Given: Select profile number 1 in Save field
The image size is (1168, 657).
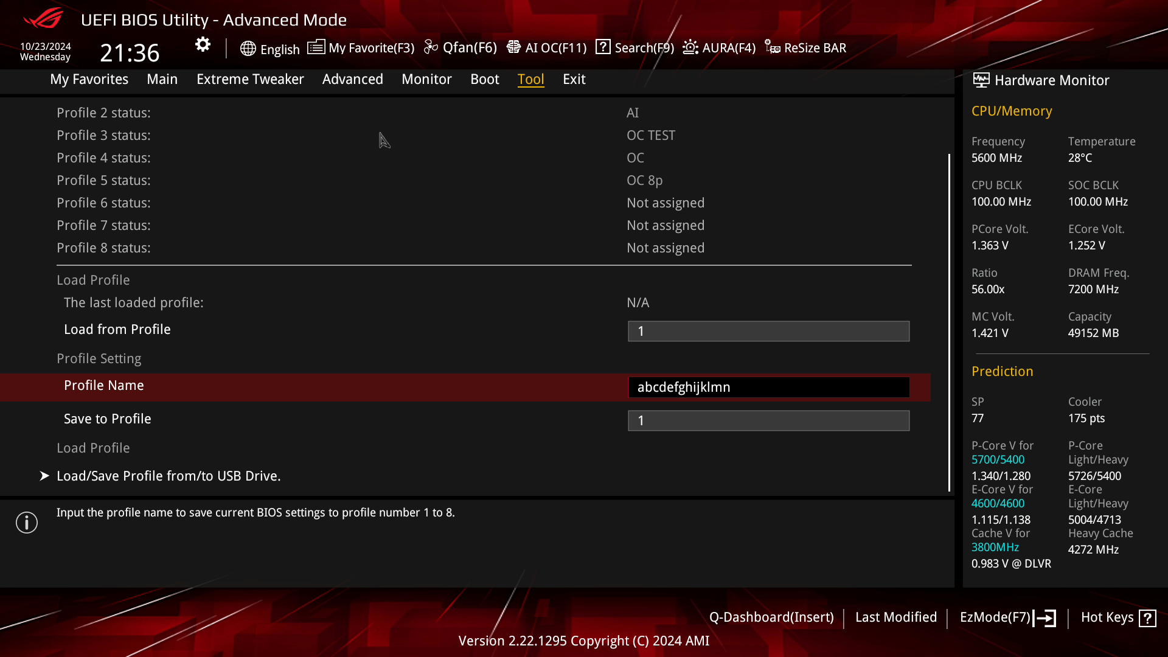Looking at the screenshot, I should tap(767, 419).
